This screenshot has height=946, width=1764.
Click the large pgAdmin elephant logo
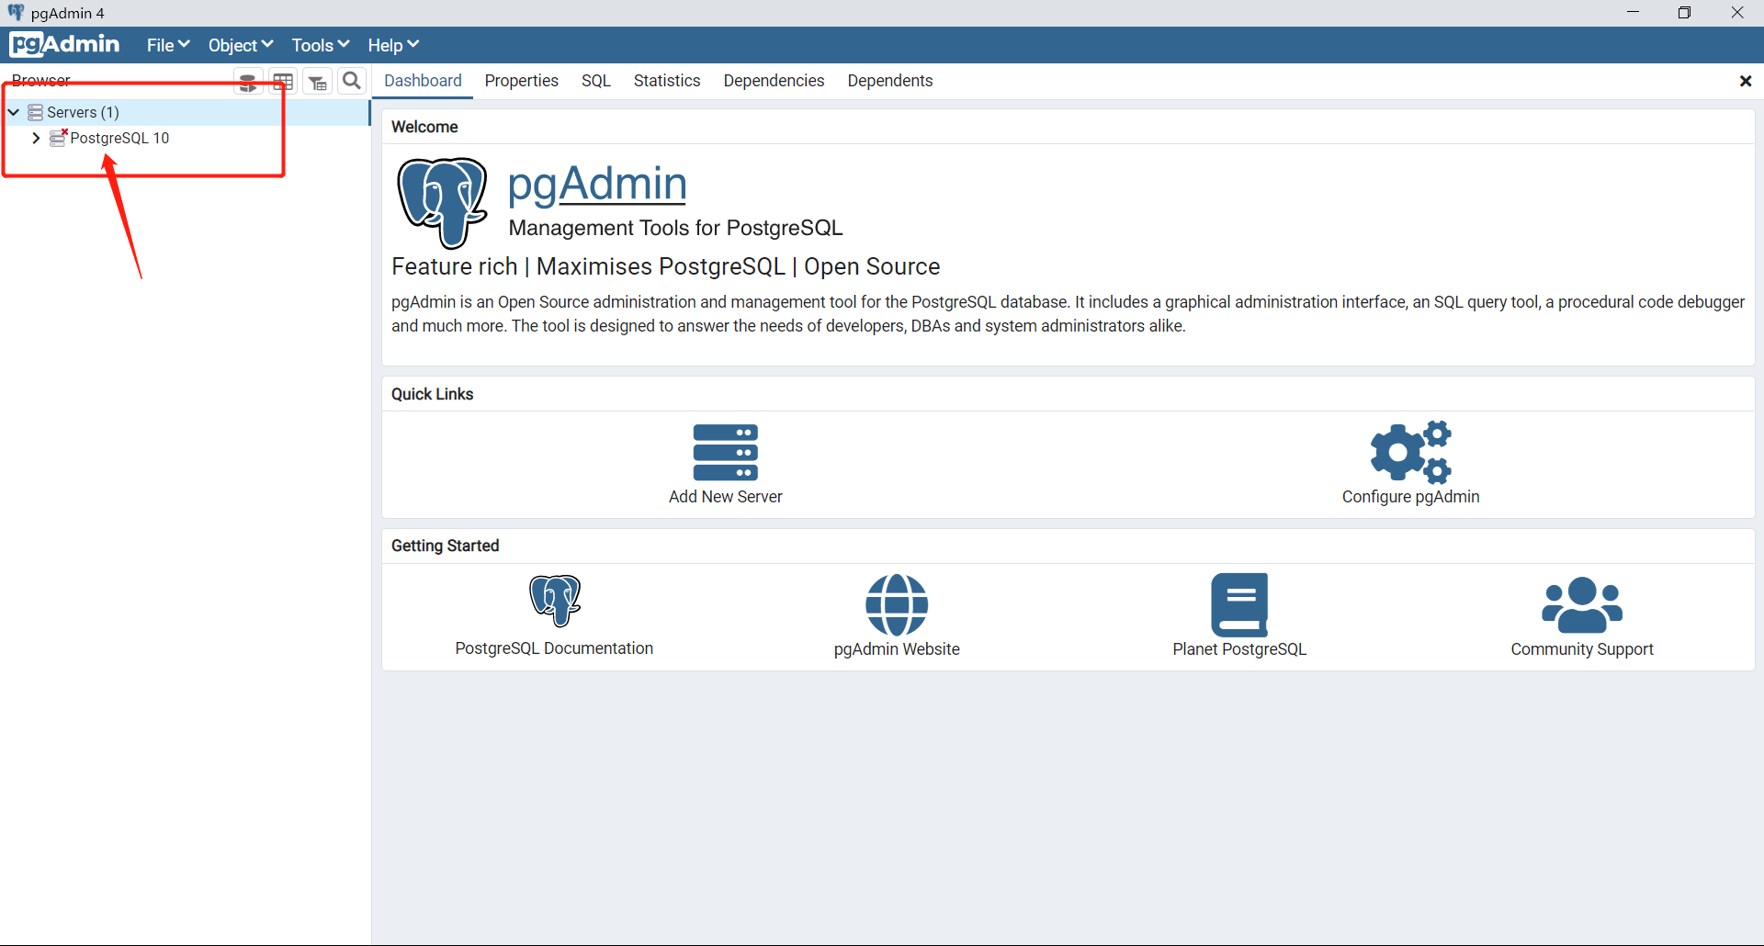click(x=442, y=202)
